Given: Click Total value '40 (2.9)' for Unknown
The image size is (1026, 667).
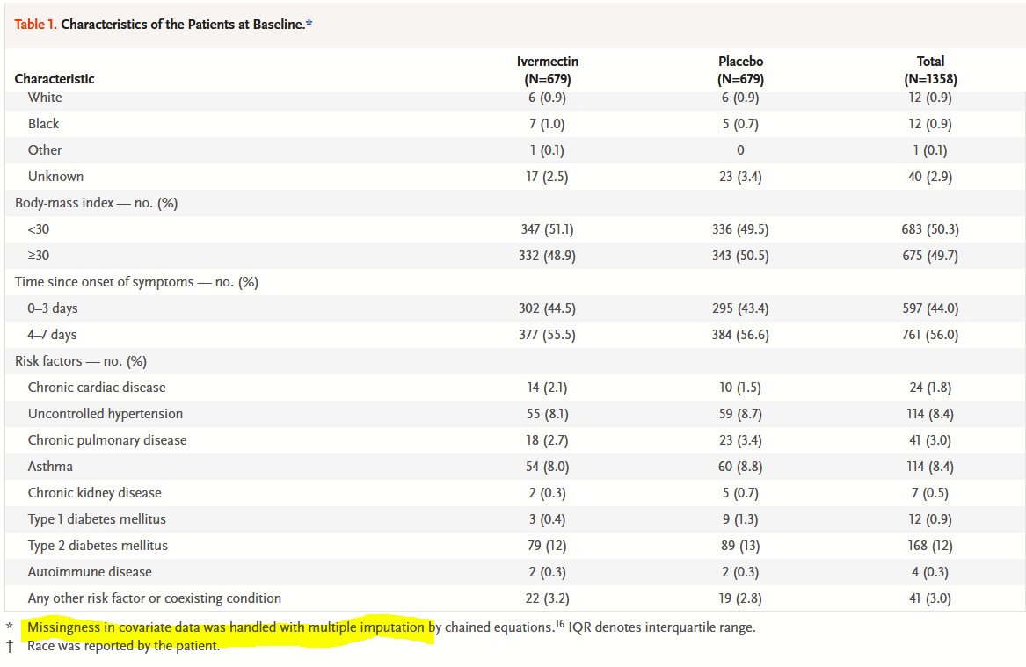Looking at the screenshot, I should click(930, 177).
